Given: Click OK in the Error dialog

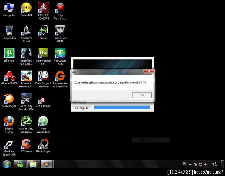Looking at the screenshot, I should point(142,95).
